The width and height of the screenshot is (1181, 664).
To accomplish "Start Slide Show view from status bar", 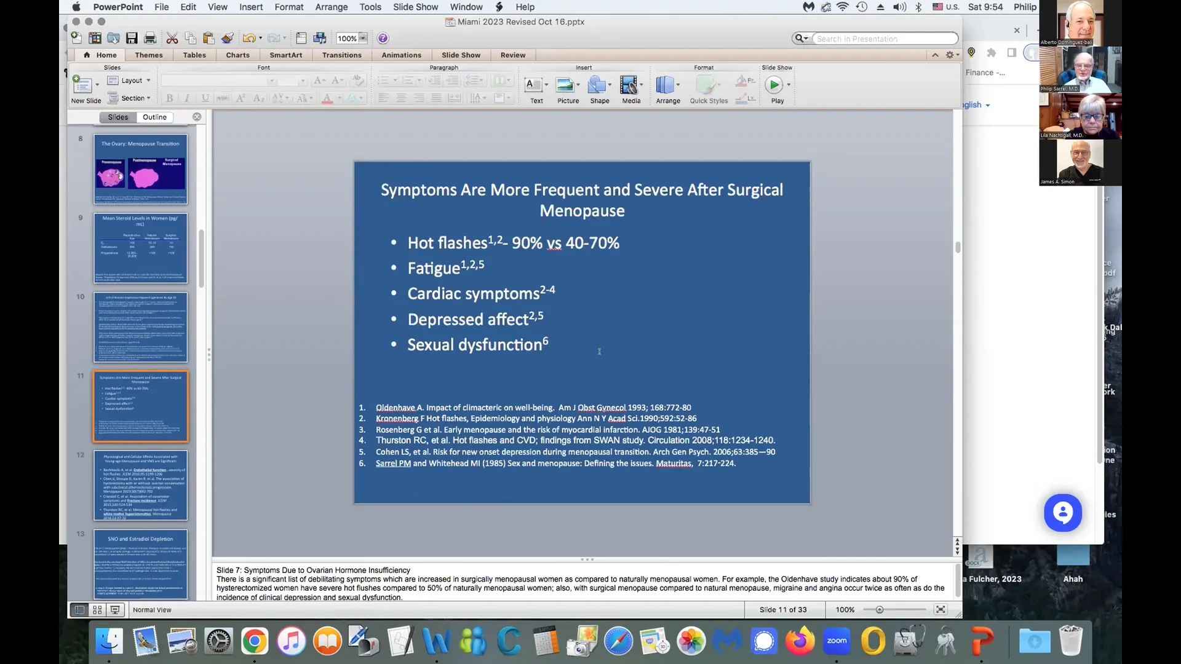I will point(115,610).
